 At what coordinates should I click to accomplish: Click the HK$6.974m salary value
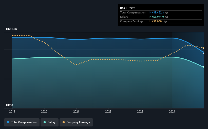[x=157, y=17]
